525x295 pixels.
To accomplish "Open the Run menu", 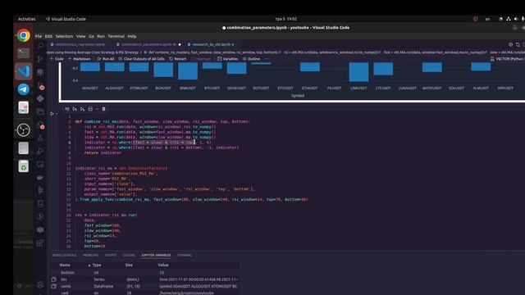I will [x=101, y=36].
